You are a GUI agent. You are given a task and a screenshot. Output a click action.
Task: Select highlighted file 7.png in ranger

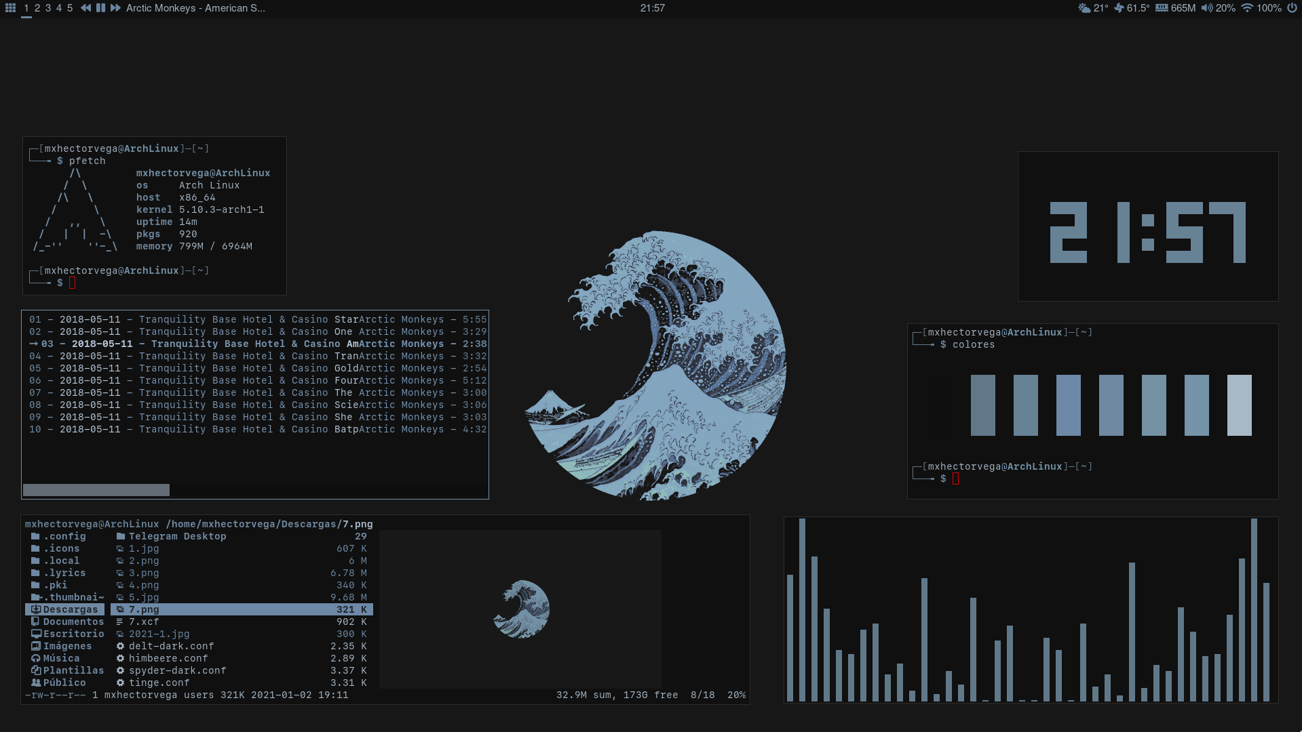click(x=242, y=609)
